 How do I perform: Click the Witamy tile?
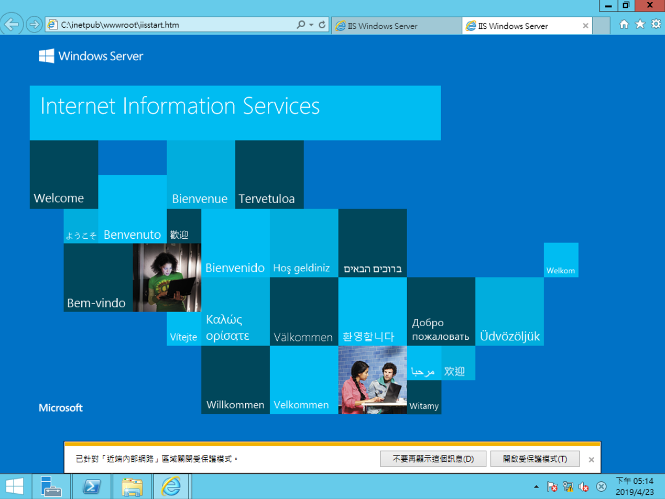pos(424,397)
